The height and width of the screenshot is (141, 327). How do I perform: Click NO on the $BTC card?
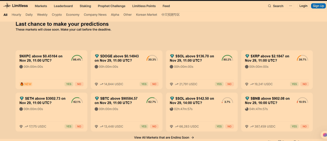coord(154,126)
